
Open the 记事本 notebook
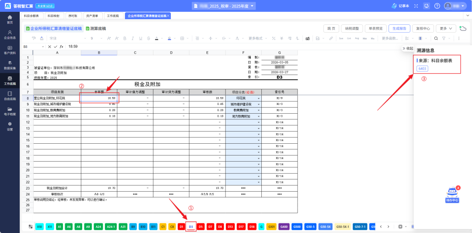coord(400,6)
